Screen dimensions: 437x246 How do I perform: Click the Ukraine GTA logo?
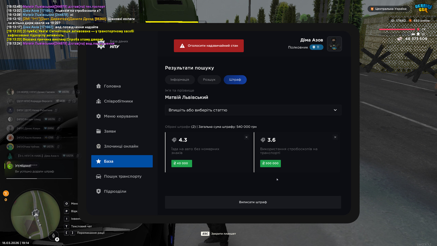click(423, 8)
